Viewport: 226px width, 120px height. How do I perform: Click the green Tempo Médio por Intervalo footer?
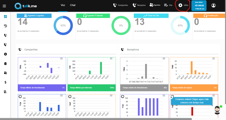pos(92,88)
